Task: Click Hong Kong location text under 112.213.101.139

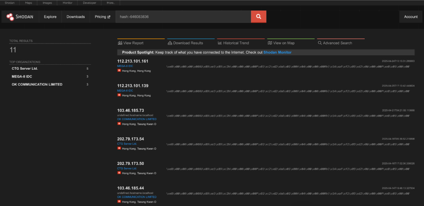Action: [x=136, y=96]
